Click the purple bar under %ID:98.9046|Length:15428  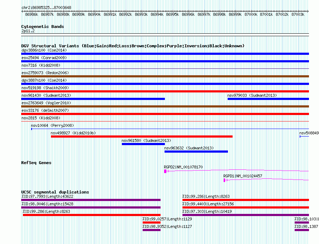tap(91, 207)
